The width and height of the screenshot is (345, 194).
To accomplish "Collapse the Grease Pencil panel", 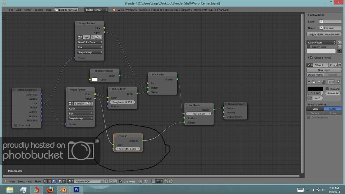I will pos(308,58).
